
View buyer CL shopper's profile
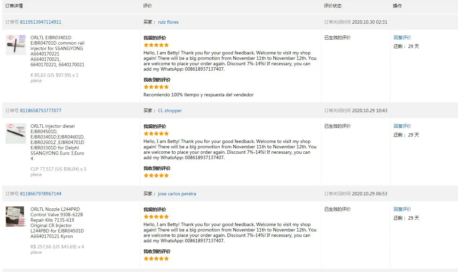pyautogui.click(x=170, y=110)
